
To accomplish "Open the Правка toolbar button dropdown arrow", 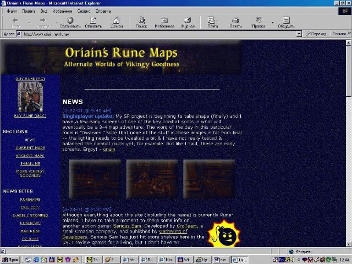I will [272, 23].
